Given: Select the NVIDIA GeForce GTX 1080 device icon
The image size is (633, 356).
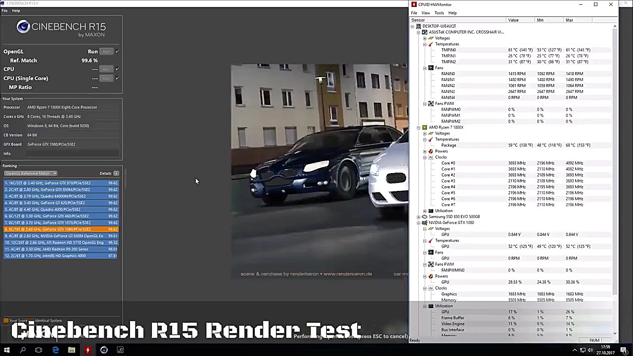Looking at the screenshot, I should click(x=425, y=222).
